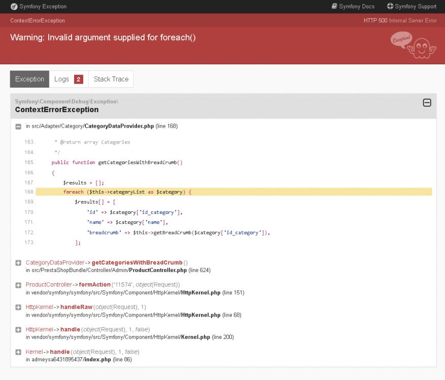The height and width of the screenshot is (380, 445).
Task: Expand the HttpKernel handleRaw stack entry
Action: (x=18, y=307)
